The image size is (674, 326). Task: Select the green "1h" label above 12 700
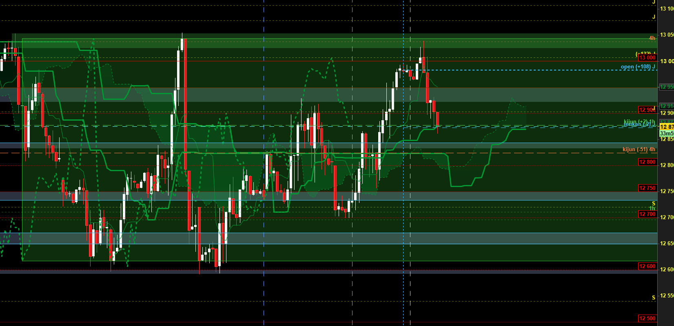(x=652, y=209)
